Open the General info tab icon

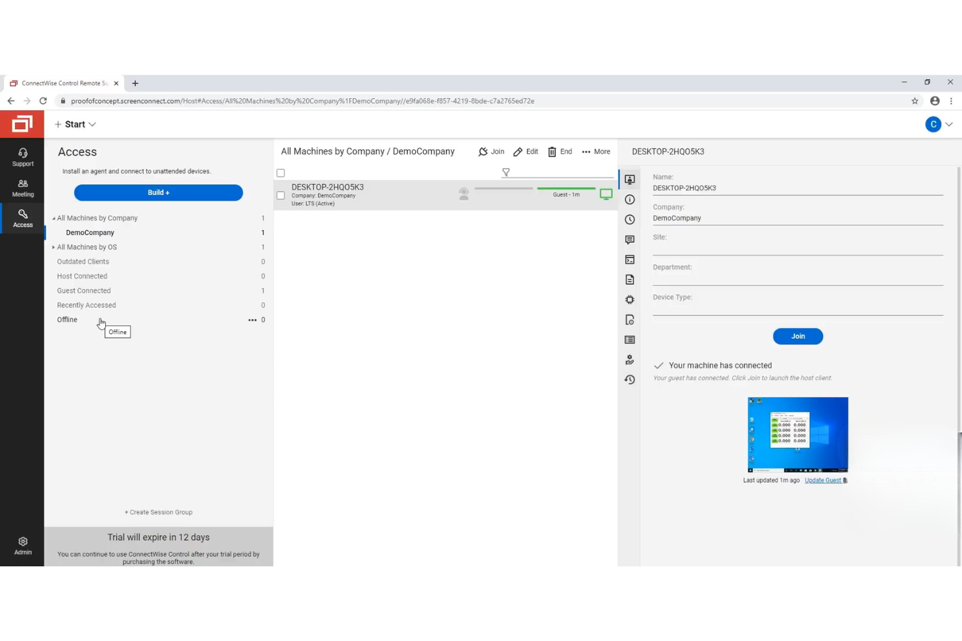(x=630, y=199)
